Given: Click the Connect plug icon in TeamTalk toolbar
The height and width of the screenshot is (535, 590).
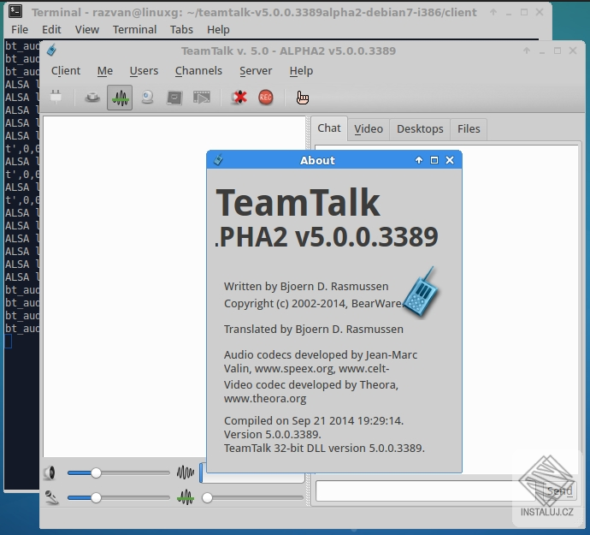Looking at the screenshot, I should [x=56, y=98].
